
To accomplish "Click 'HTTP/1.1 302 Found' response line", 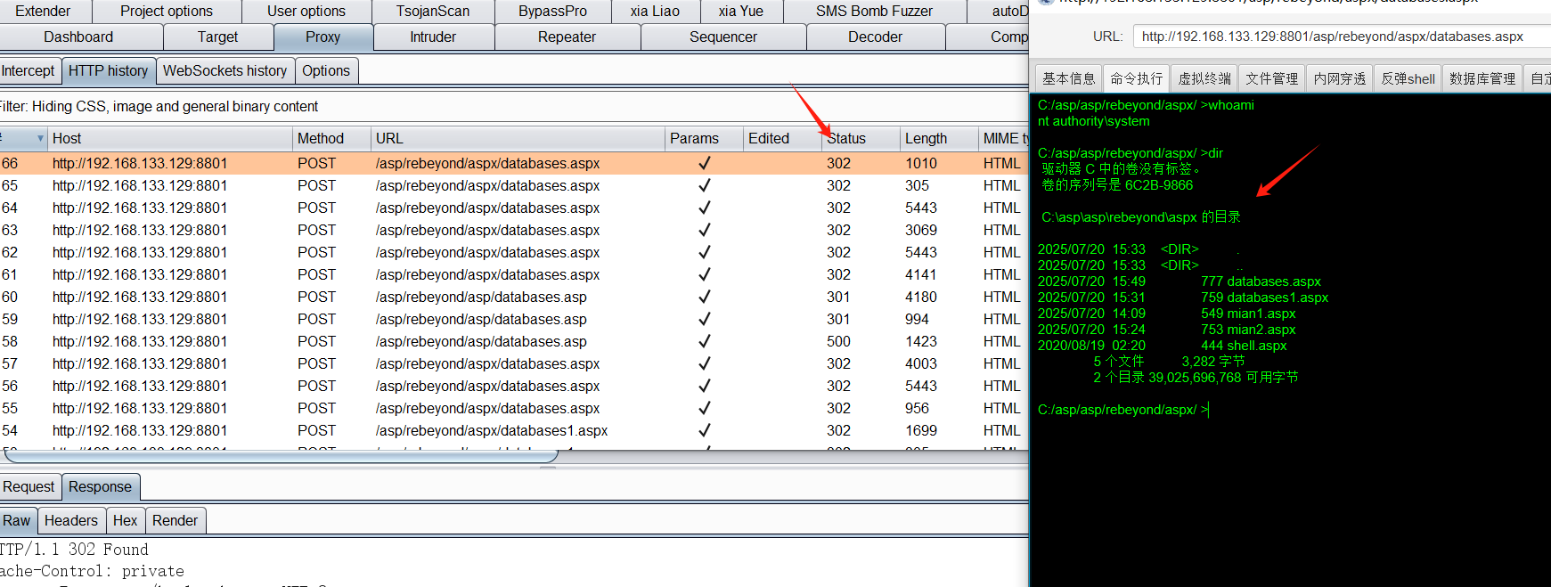I will [74, 550].
